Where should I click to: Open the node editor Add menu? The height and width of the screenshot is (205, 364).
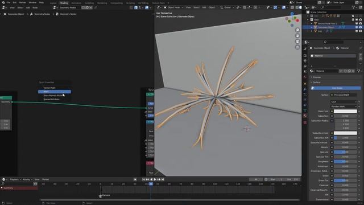(x=28, y=7)
